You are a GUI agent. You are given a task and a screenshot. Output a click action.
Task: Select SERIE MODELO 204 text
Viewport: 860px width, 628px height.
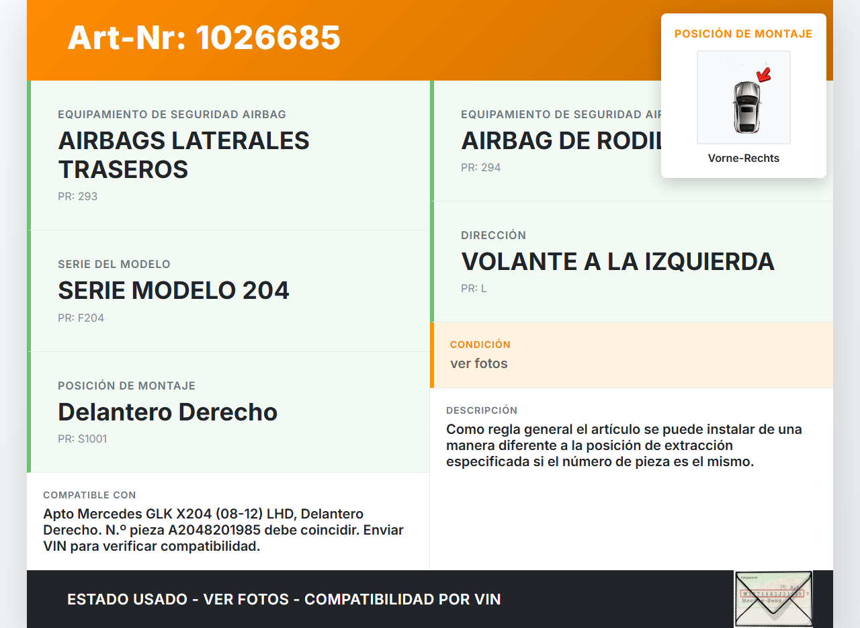click(x=173, y=290)
